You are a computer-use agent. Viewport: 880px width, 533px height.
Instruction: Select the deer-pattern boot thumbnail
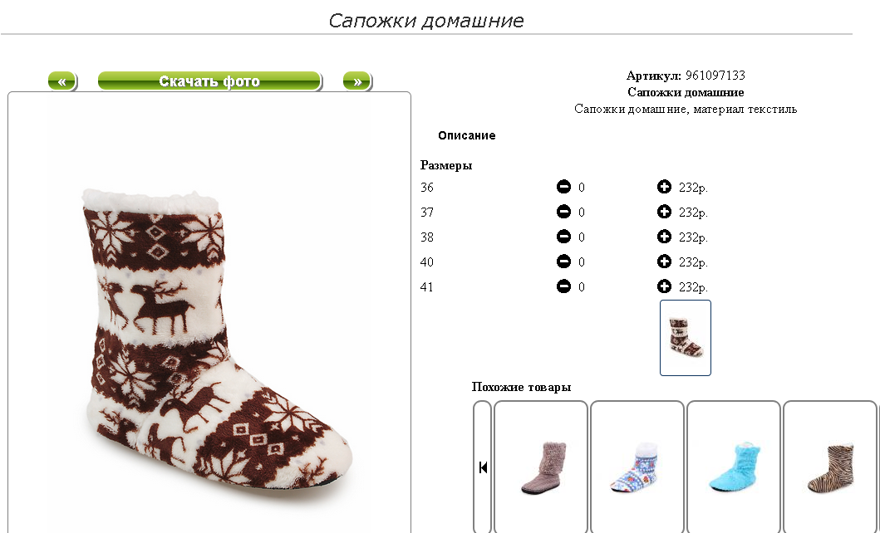(686, 338)
